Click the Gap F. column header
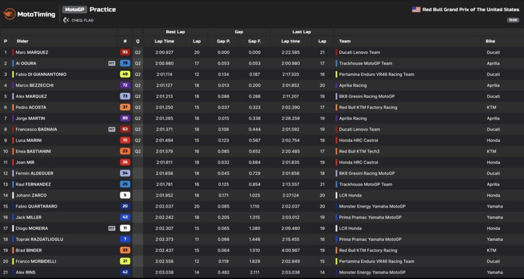The height and width of the screenshot is (279, 524). tap(254, 41)
